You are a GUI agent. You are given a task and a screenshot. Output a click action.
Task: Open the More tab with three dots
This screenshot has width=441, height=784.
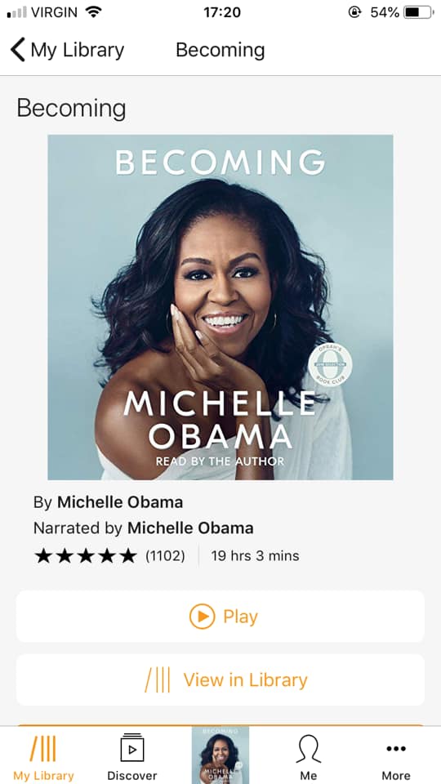[396, 755]
